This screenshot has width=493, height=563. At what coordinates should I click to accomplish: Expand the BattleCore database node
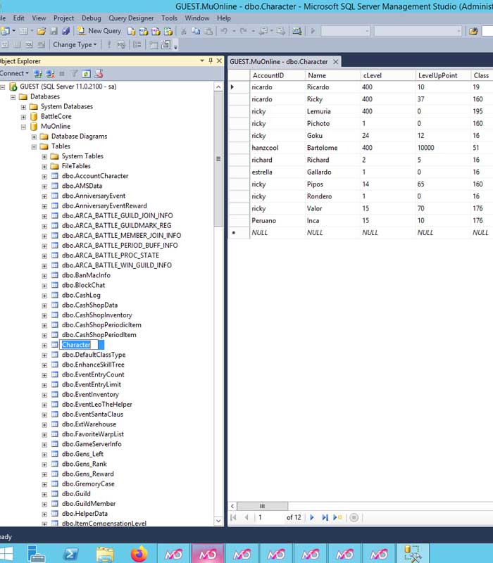23,117
